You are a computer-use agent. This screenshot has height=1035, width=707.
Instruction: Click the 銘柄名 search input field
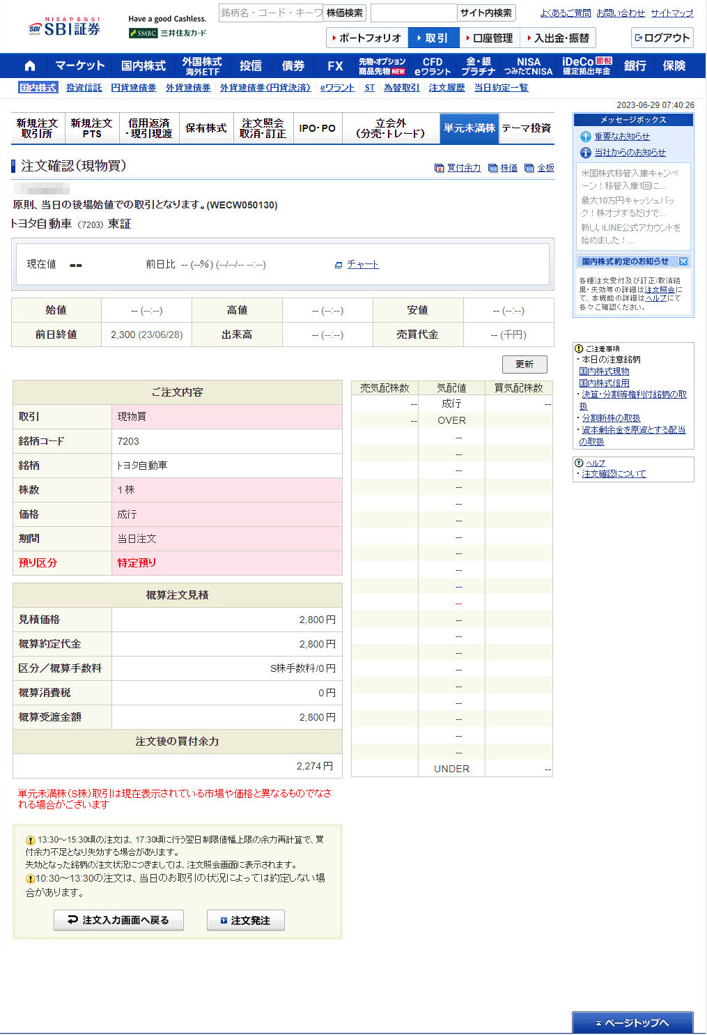click(271, 13)
